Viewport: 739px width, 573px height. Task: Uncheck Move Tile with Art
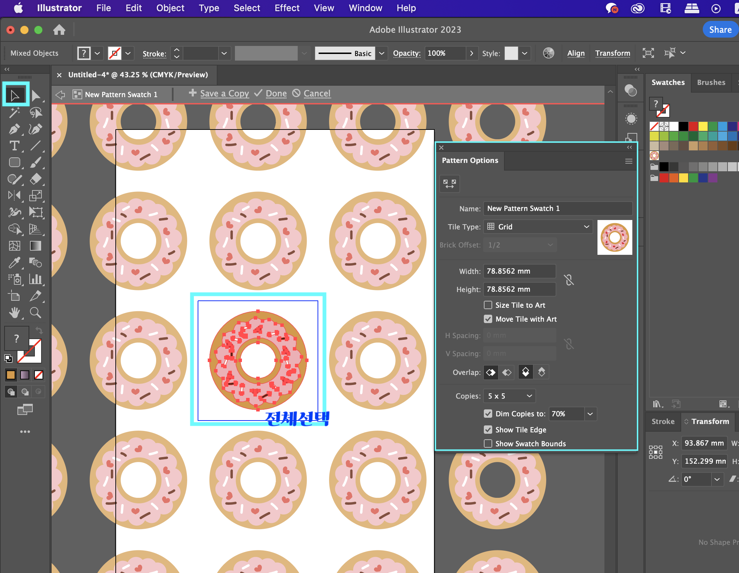(x=488, y=319)
